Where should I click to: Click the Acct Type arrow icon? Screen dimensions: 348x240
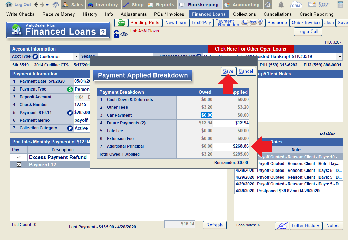pyautogui.click(x=35, y=56)
